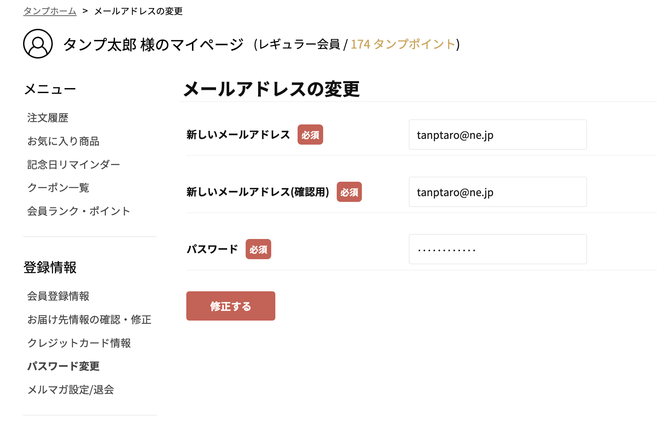Click the パスワード input field
Screen dimensions: 657x431
497,249
